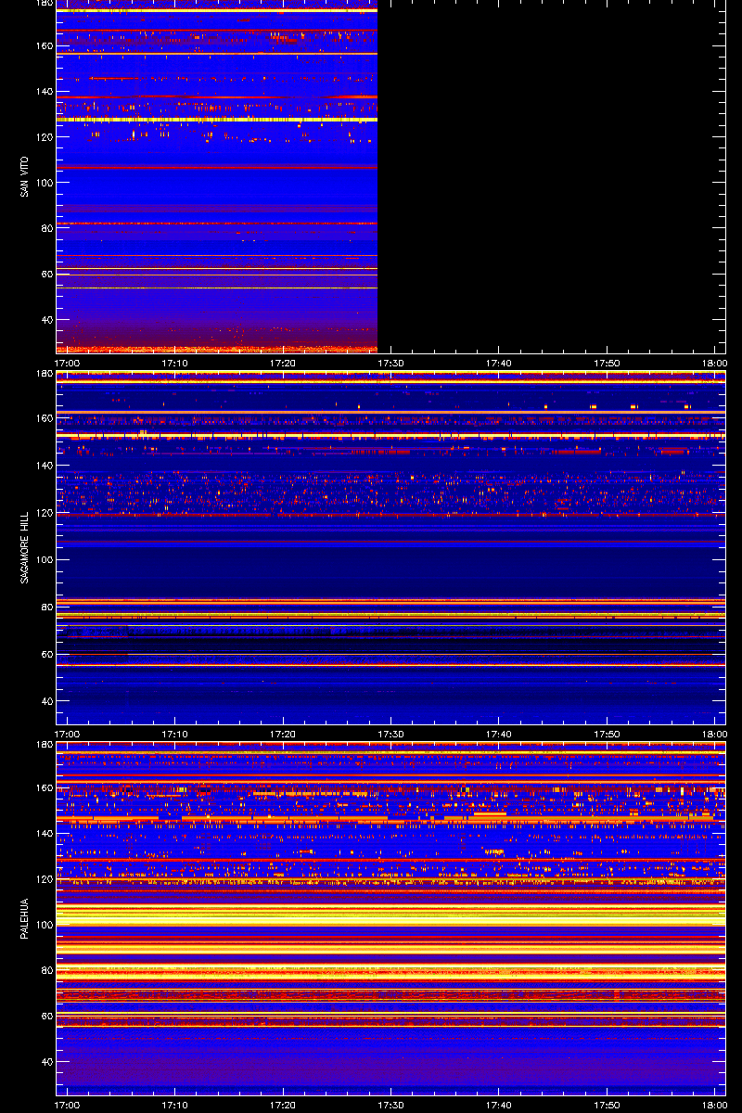Click the 140 frequency label on Palehua axis
742x1113 pixels.
click(x=44, y=833)
